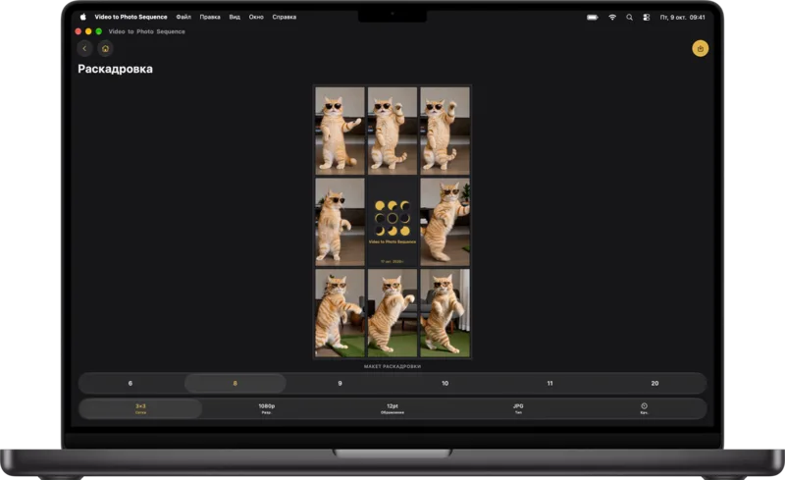Select layout option 9
Viewport: 785px width, 480px height.
pos(340,383)
